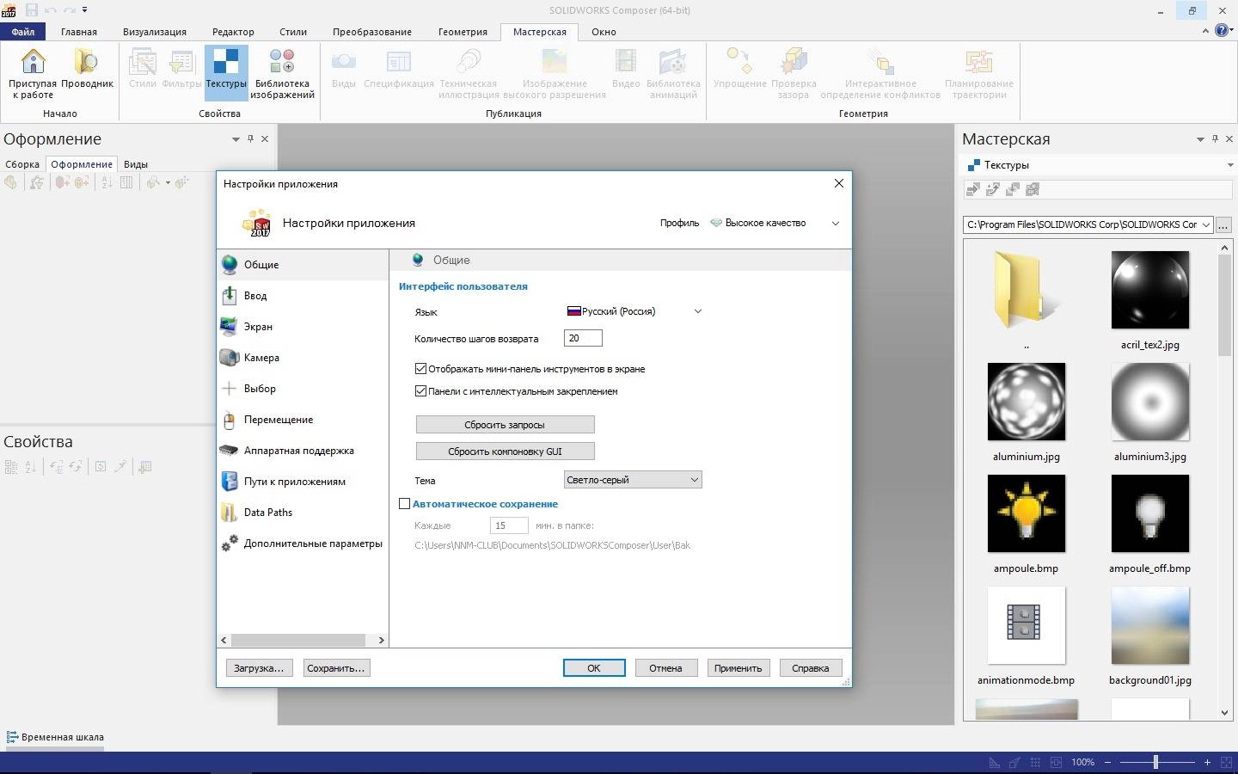Open the Приступая к работе ribbon icon

click(33, 73)
